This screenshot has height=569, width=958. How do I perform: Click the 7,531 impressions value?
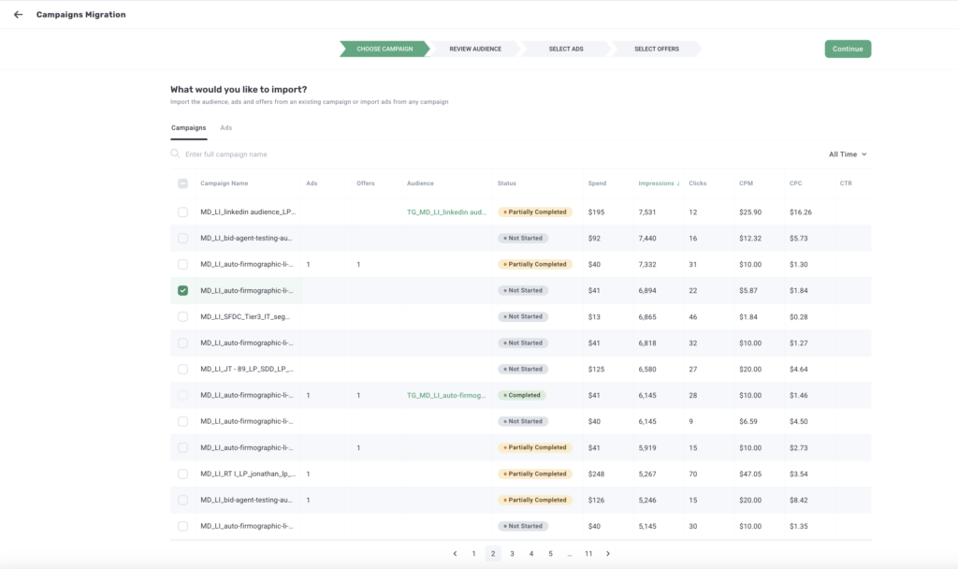(x=647, y=212)
